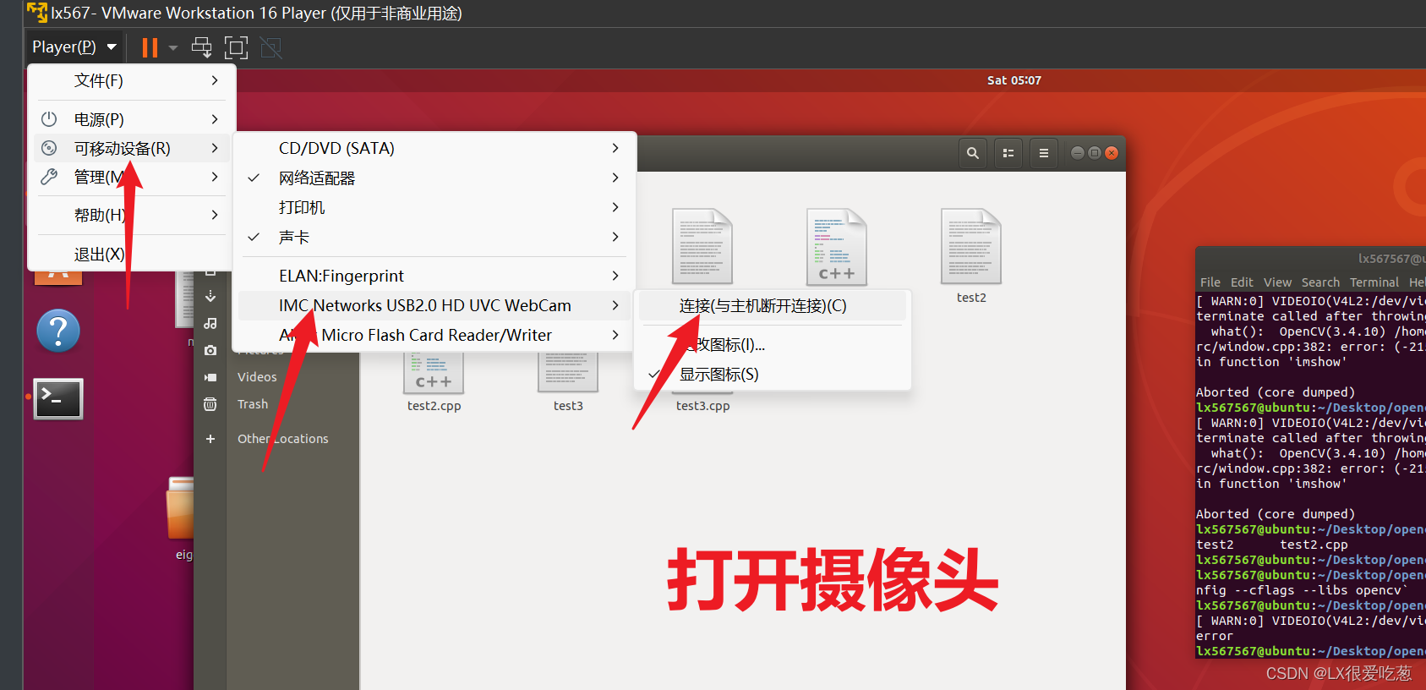Image resolution: width=1426 pixels, height=690 pixels.
Task: Toggle 显示图标(S) checkmark
Action: pyautogui.click(x=654, y=374)
